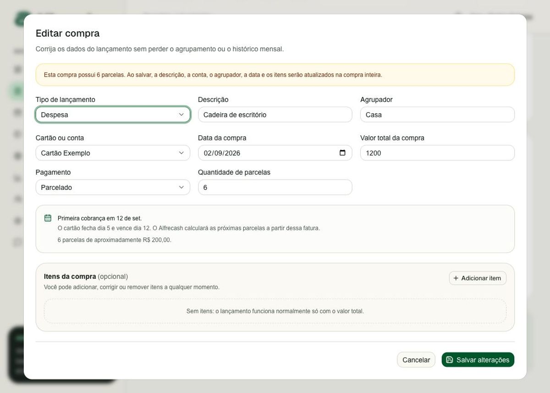Click the plus icon on Adicionar item

(456, 278)
